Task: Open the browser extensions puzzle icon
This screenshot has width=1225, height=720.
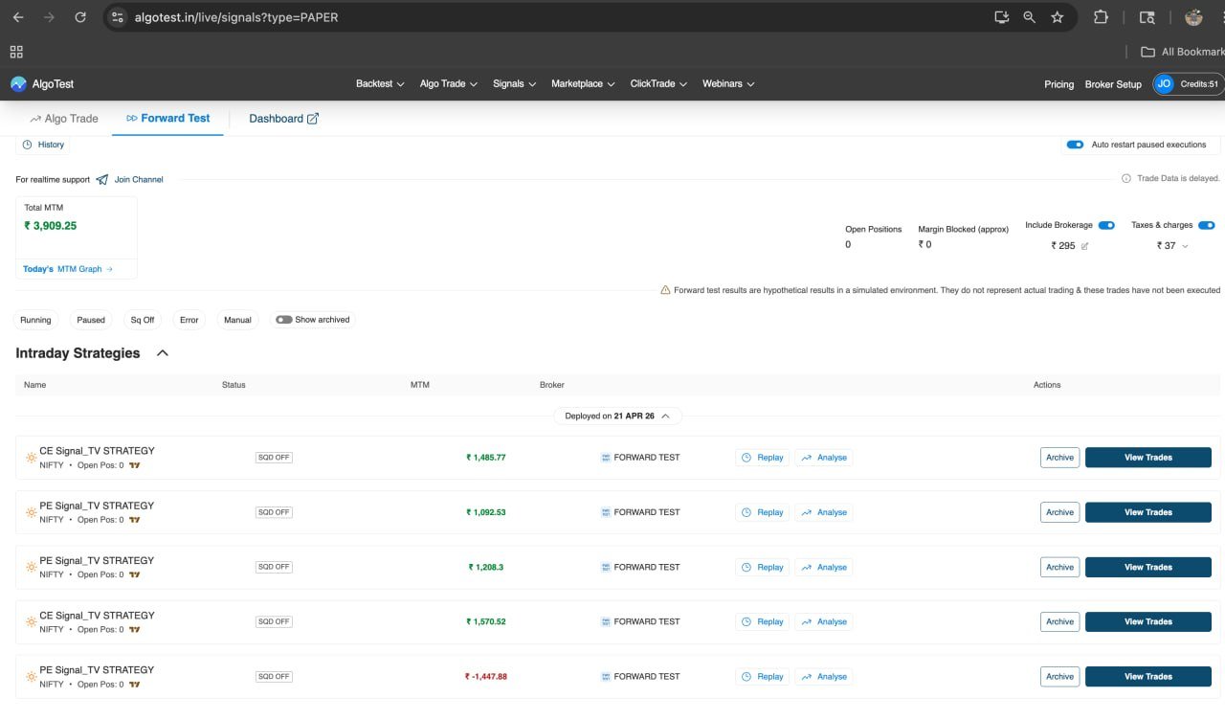Action: tap(1101, 17)
